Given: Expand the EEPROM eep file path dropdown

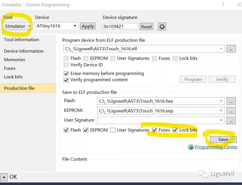Looking at the screenshot, I should [221, 111].
